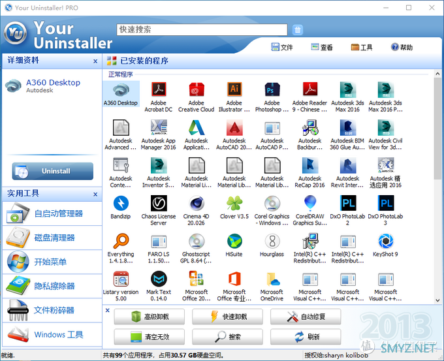Click the 高级卸载 button
The height and width of the screenshot is (361, 444).
[150, 317]
